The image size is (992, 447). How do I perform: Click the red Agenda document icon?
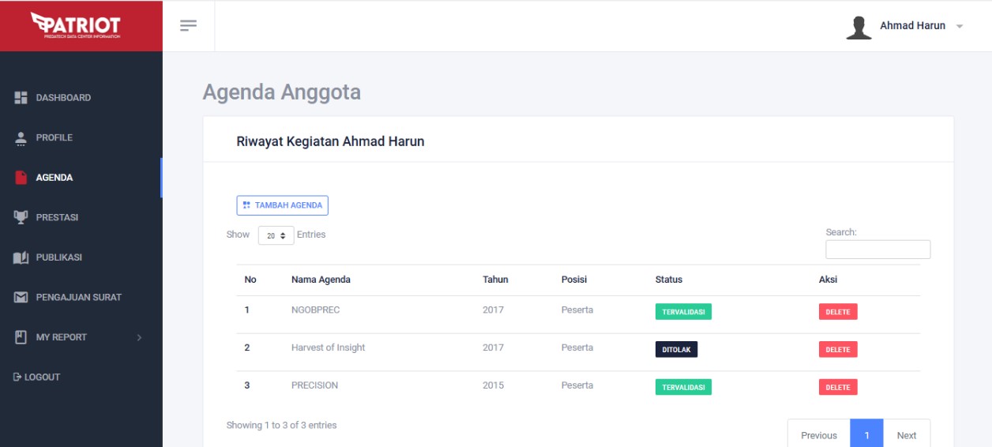(21, 178)
